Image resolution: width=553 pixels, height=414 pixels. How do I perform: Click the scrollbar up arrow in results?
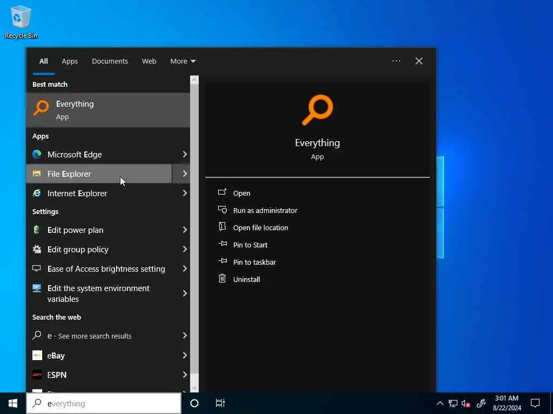[194, 80]
